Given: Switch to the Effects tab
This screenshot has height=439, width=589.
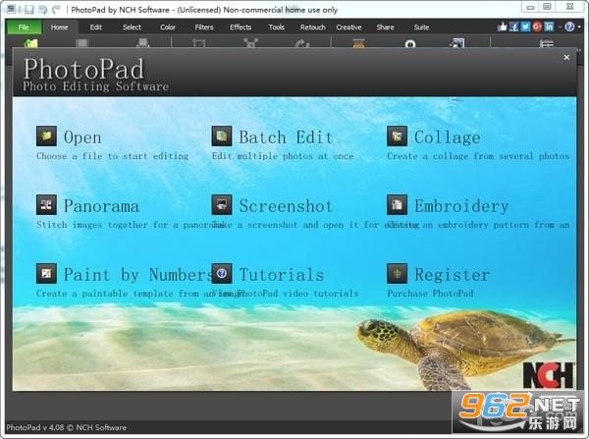Looking at the screenshot, I should 241,27.
